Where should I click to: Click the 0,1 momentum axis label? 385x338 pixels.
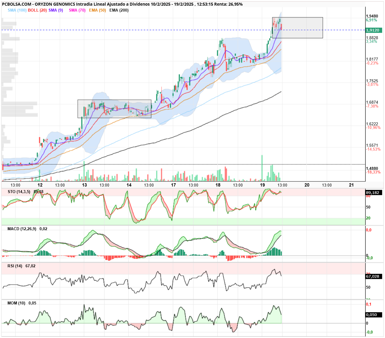pyautogui.click(x=369, y=304)
